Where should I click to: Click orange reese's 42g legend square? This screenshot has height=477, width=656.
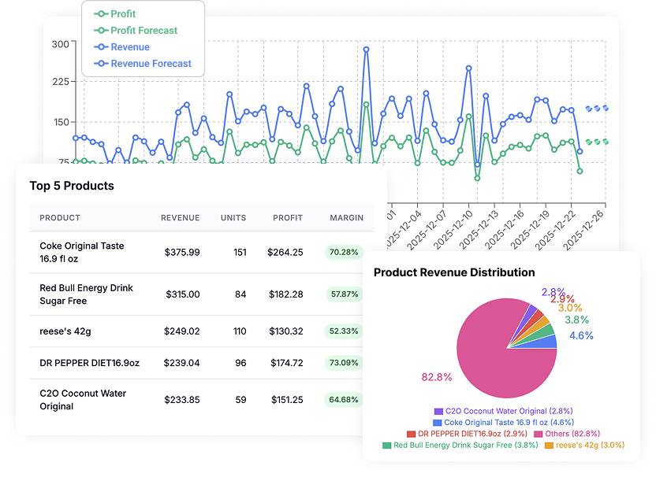pos(549,446)
